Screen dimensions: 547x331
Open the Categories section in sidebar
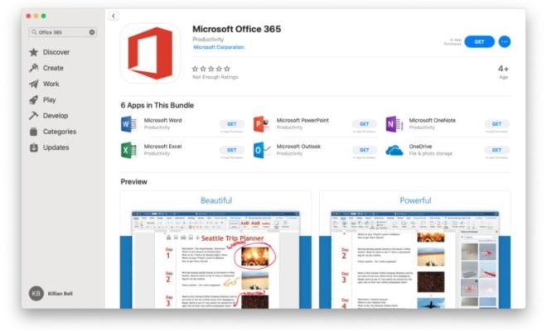pos(59,132)
